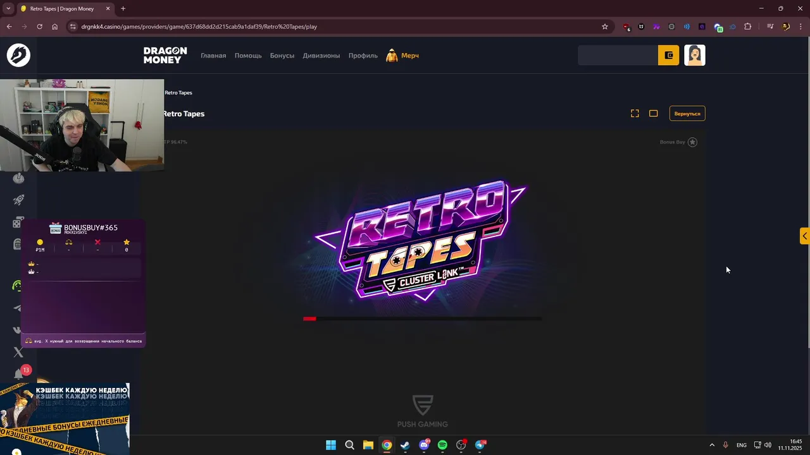Open File Explorer from taskbar
This screenshot has height=455, width=810.
pos(368,445)
